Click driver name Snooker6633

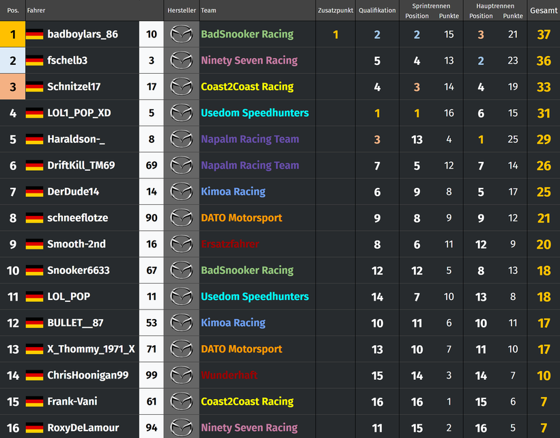(79, 271)
